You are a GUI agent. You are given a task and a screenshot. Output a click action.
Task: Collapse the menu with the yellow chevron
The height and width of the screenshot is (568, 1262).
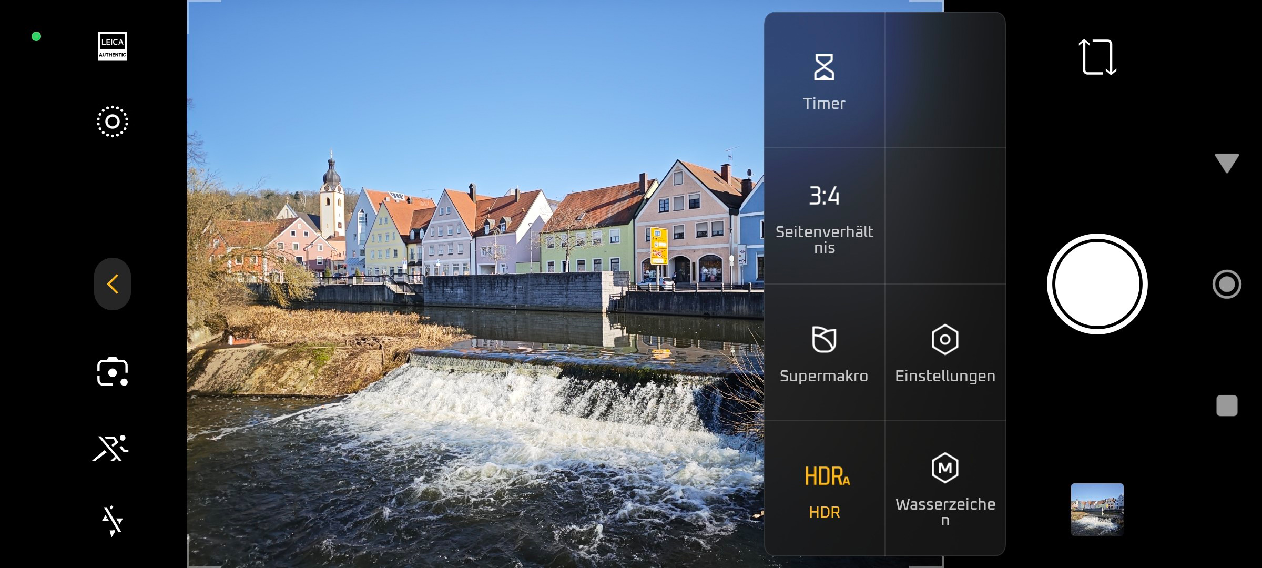[x=112, y=284]
